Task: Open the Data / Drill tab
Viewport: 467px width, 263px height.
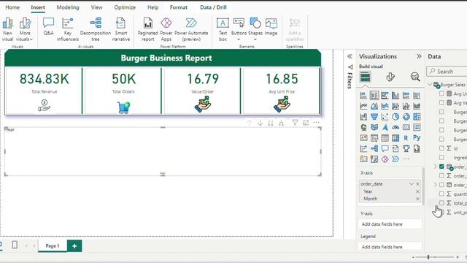Action: click(213, 7)
